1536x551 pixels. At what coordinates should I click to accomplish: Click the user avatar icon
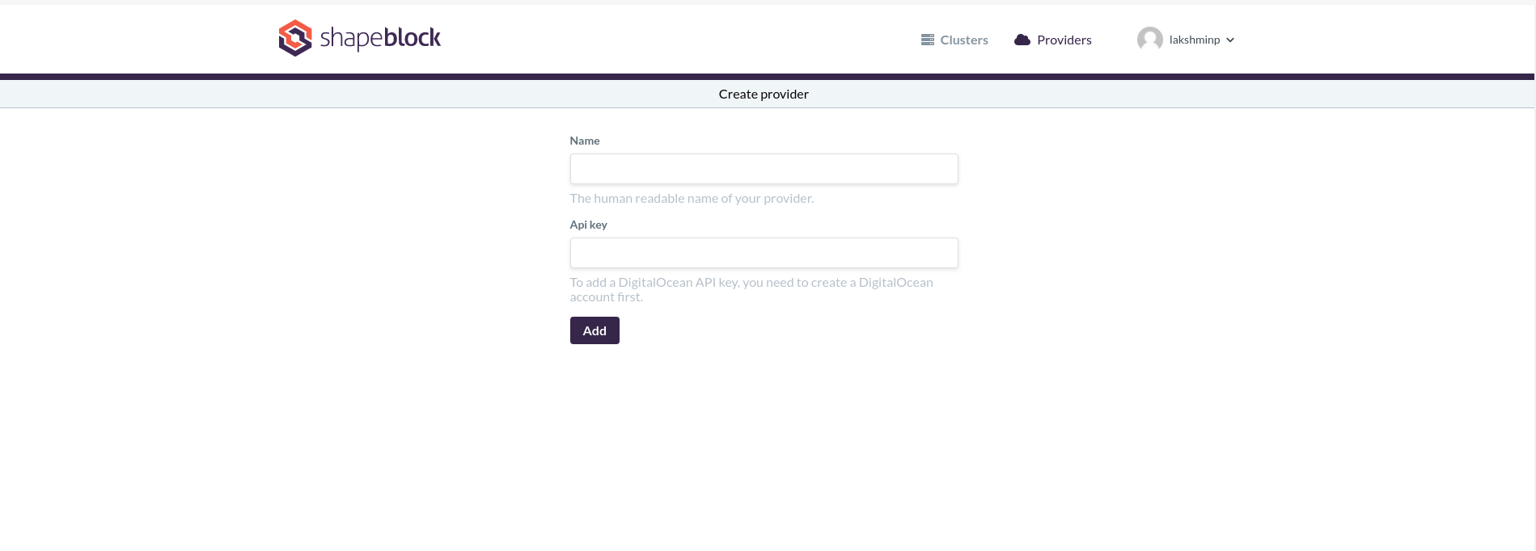pos(1149,40)
